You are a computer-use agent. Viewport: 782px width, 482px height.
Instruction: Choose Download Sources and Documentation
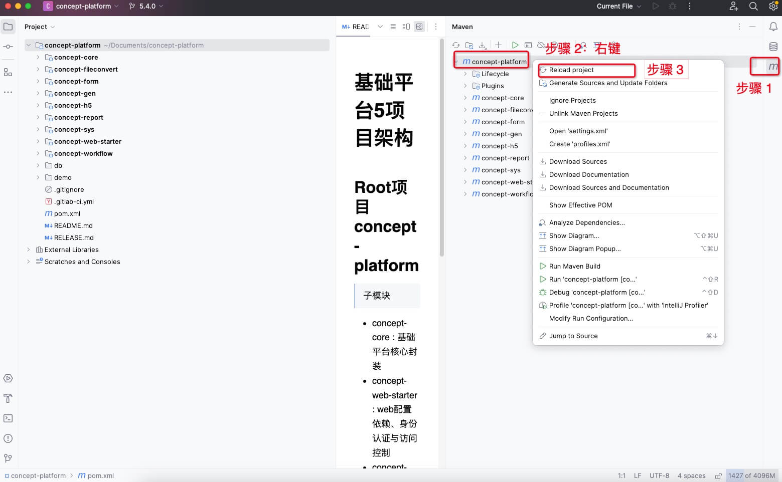628,187
